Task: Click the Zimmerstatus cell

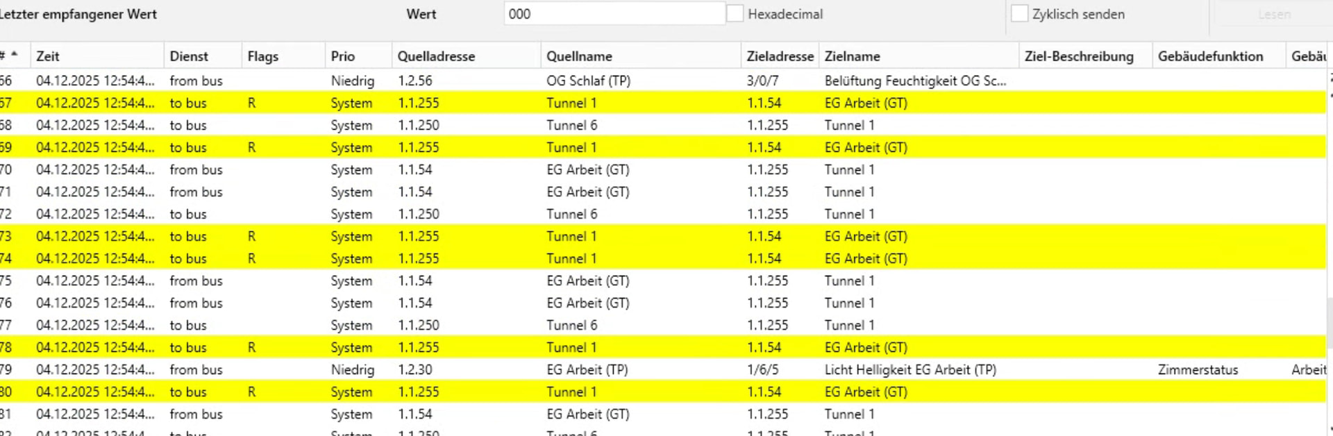Action: pyautogui.click(x=1198, y=369)
